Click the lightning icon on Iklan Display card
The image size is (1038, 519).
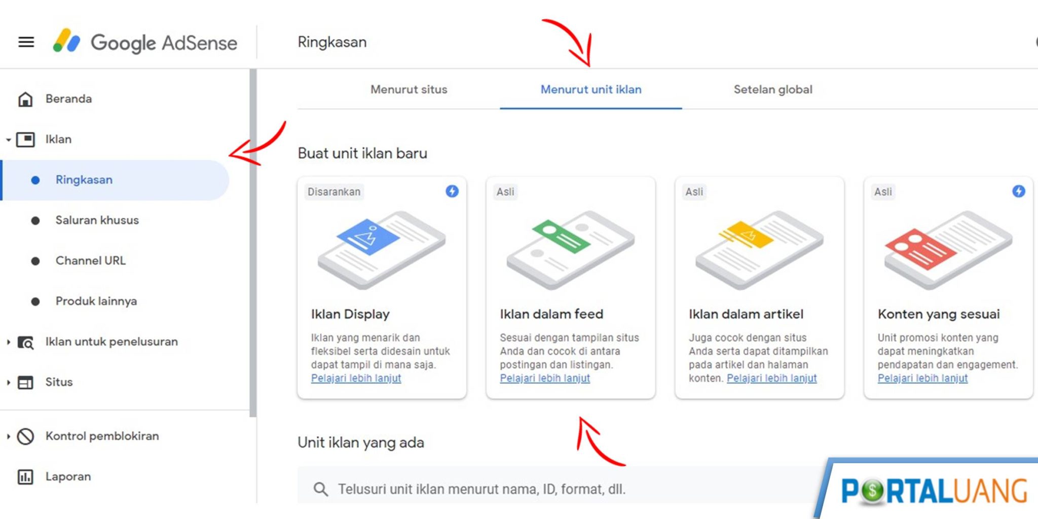[x=451, y=192]
